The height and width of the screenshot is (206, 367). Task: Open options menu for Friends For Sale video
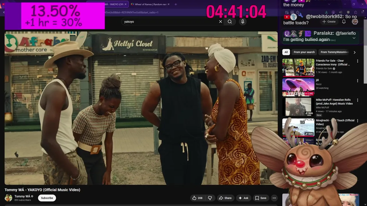(358, 61)
